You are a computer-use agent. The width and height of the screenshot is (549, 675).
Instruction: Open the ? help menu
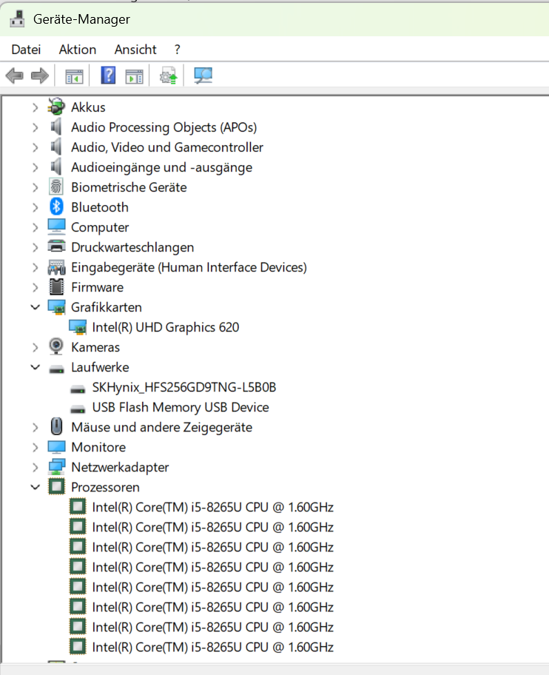tap(178, 50)
